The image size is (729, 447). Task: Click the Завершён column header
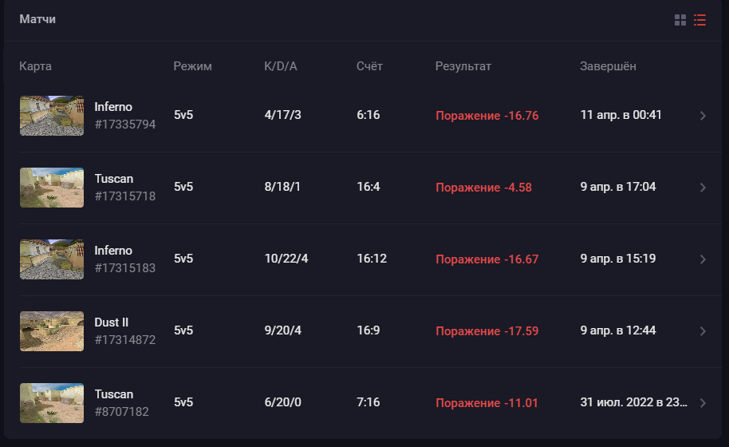pyautogui.click(x=609, y=66)
